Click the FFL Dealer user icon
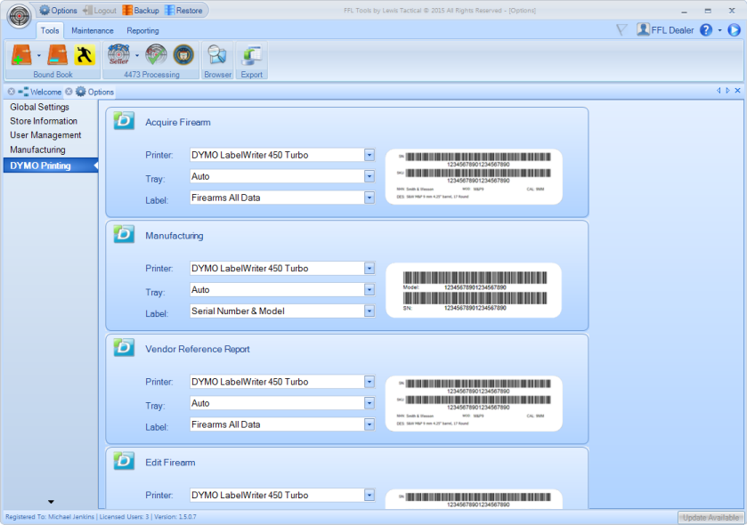 coord(643,29)
